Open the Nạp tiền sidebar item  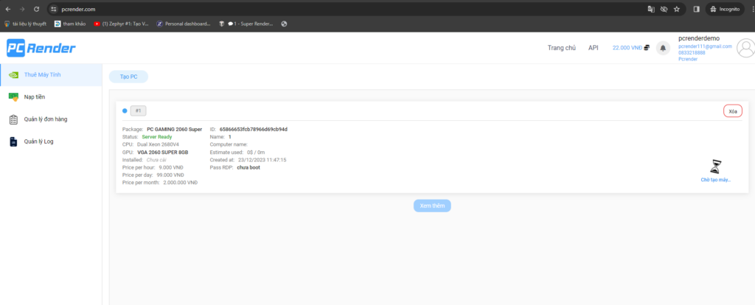pos(51,97)
